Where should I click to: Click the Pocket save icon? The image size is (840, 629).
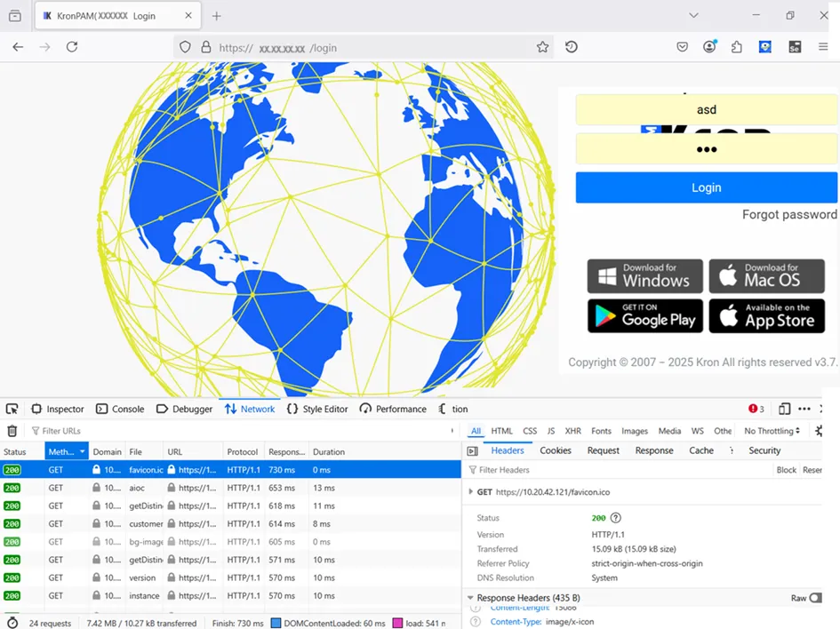[682, 47]
